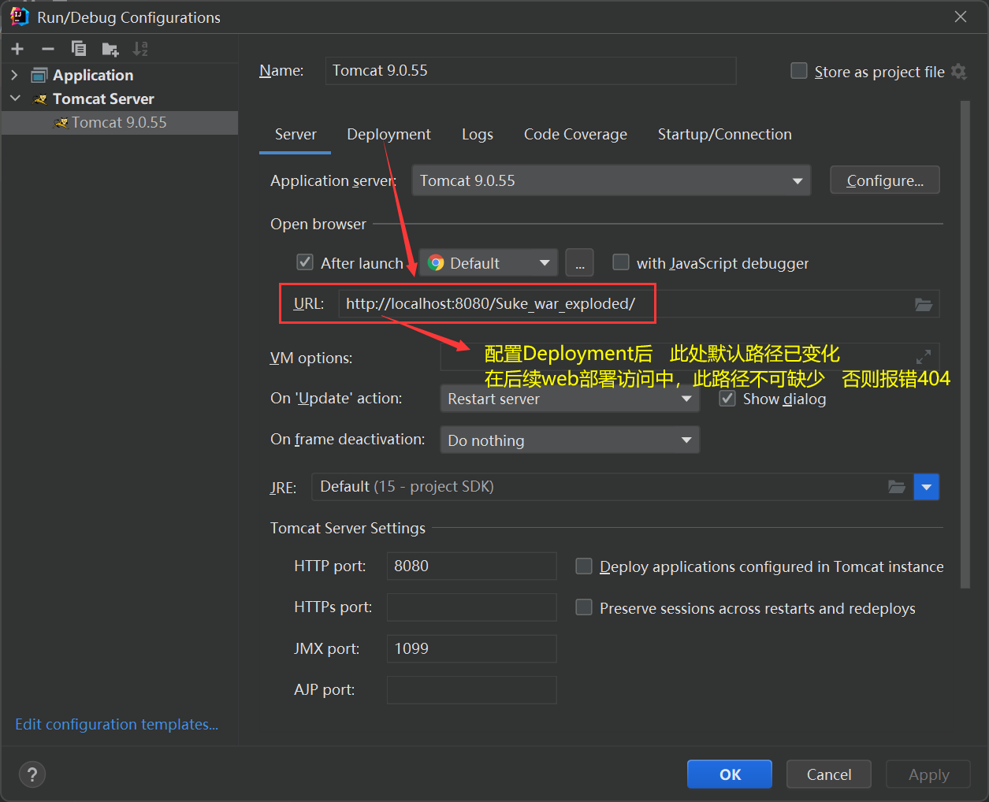Add a new run configuration

(17, 48)
